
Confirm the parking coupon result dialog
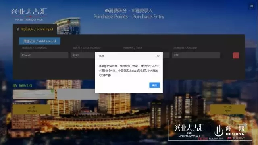click(x=154, y=85)
